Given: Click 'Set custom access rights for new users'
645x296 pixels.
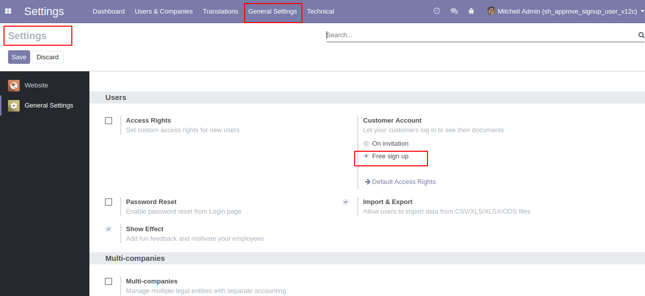Looking at the screenshot, I should 183,130.
